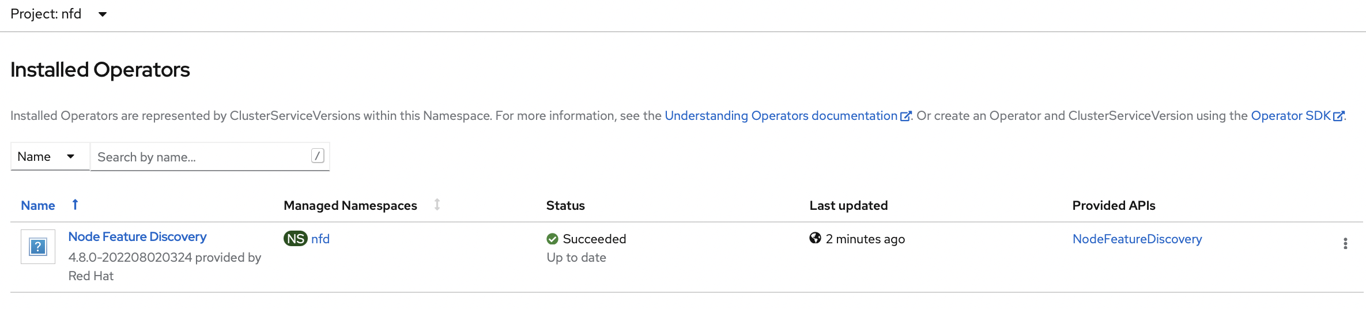Click the slash shortcut icon in search box
Screen dimensions: 1366x309
(318, 156)
